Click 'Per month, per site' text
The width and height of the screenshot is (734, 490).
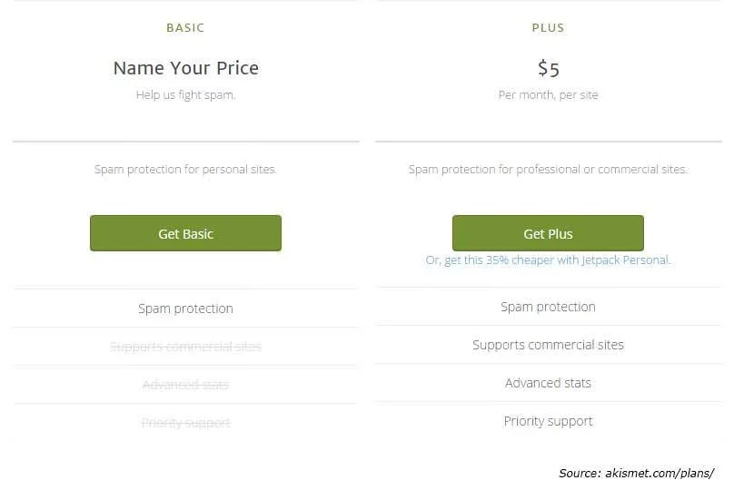coord(548,95)
